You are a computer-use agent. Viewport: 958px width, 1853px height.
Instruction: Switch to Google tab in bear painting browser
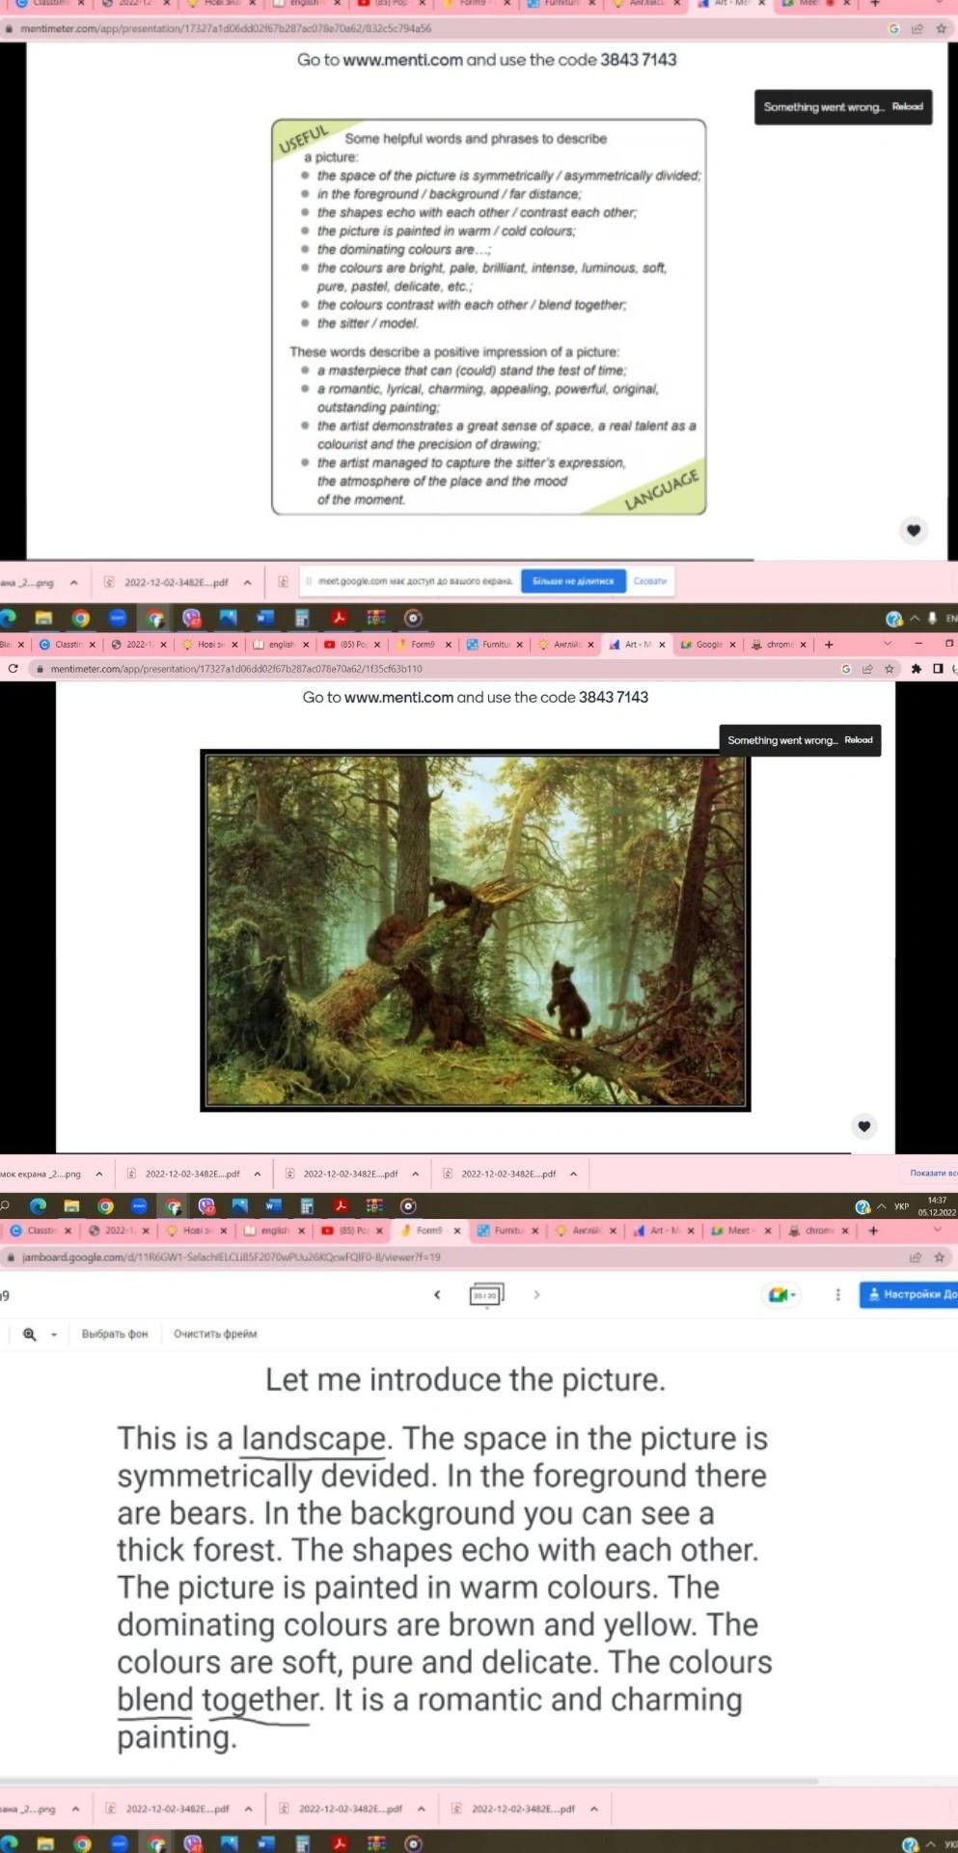(x=708, y=644)
